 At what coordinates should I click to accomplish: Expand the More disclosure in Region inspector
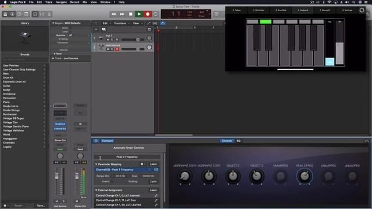55,54
